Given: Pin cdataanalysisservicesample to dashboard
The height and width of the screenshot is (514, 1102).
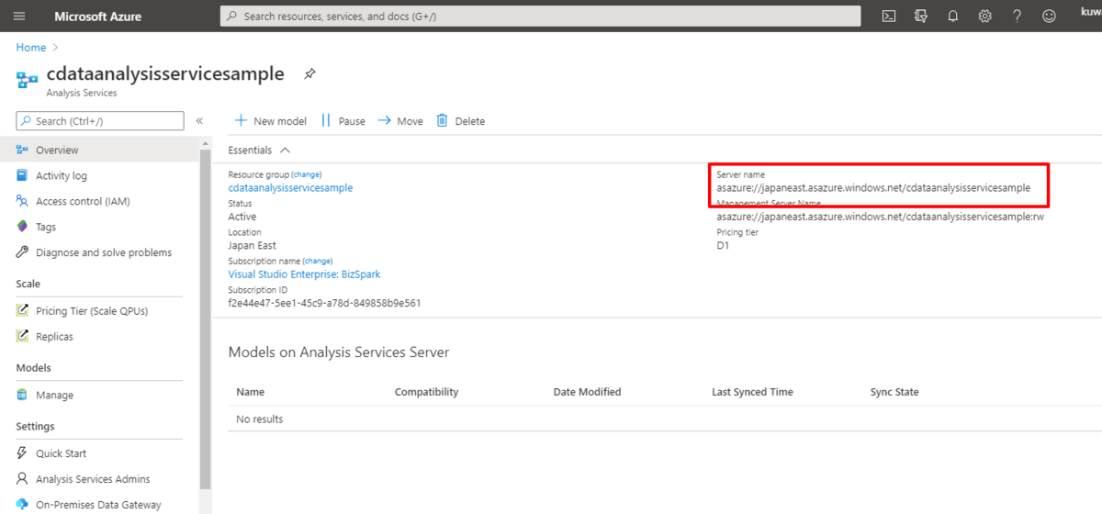Looking at the screenshot, I should 309,74.
